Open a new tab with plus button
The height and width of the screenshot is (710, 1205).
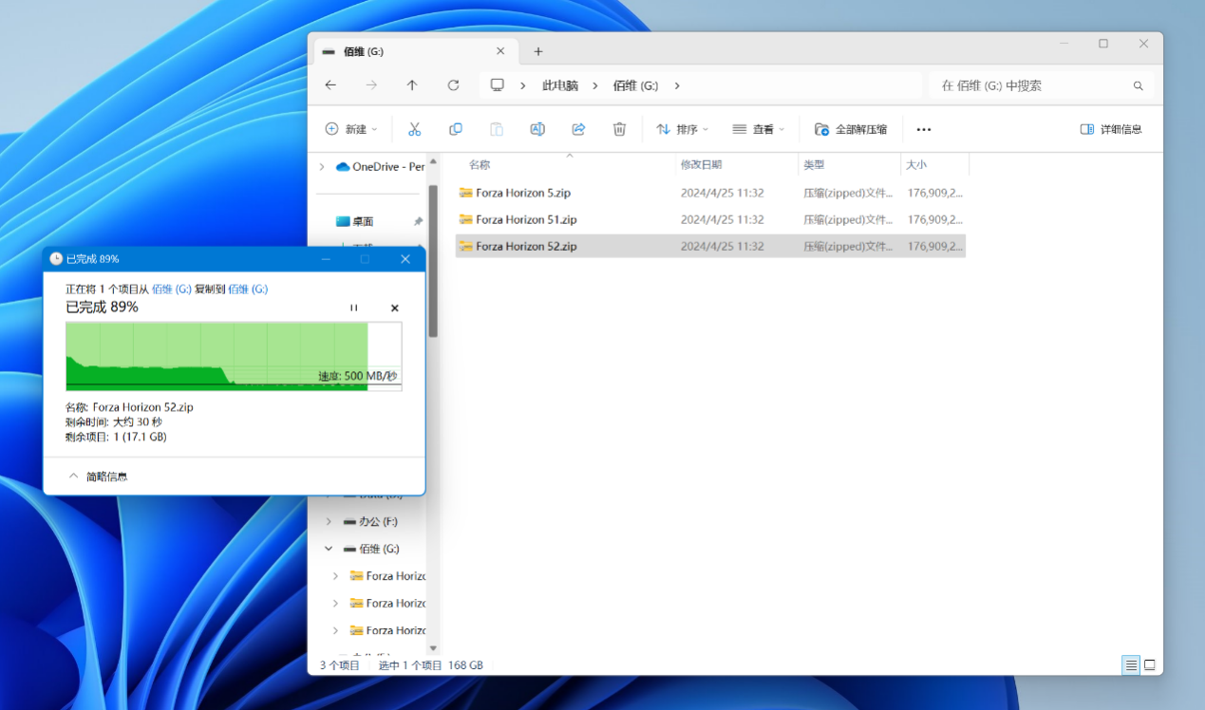pos(538,51)
